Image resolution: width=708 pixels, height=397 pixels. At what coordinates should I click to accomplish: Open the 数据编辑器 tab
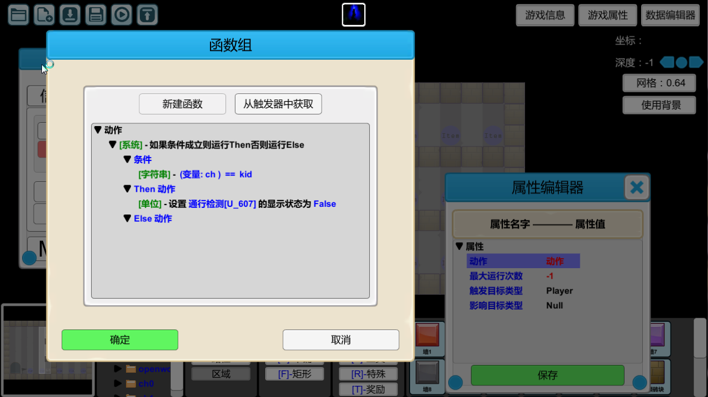click(x=670, y=15)
